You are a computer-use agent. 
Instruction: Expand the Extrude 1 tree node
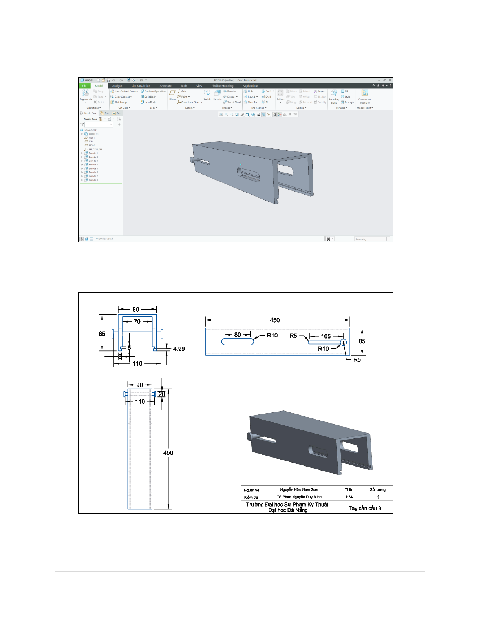coord(82,153)
